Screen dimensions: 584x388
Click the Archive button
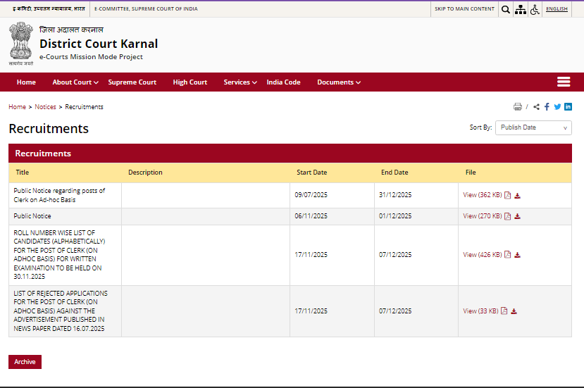click(x=25, y=361)
